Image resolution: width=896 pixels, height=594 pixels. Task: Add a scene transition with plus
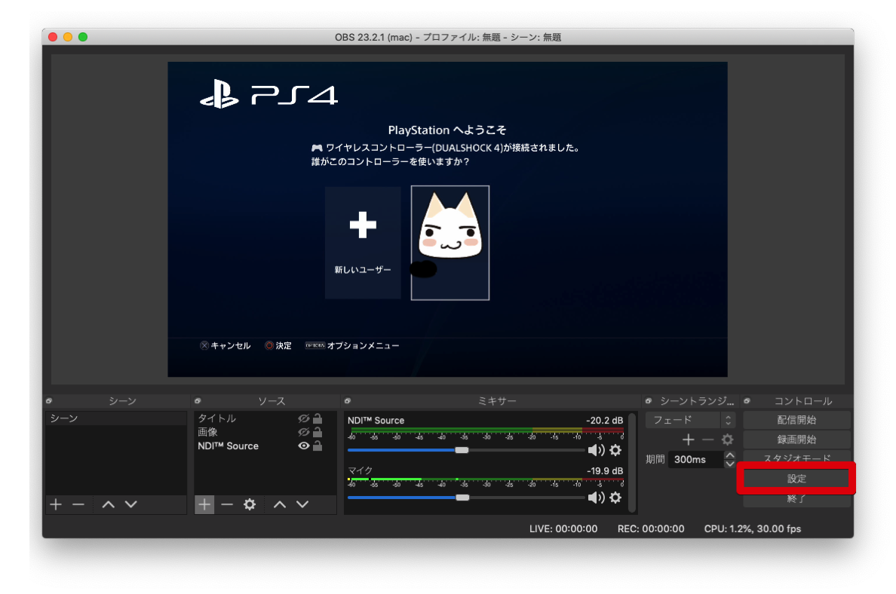point(689,439)
